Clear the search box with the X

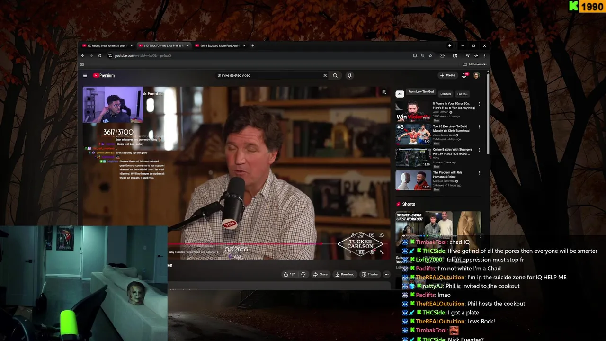tap(325, 75)
